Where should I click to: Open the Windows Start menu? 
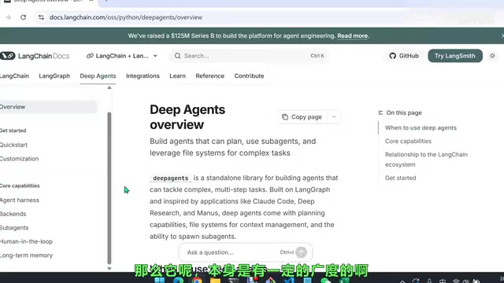(160, 281)
